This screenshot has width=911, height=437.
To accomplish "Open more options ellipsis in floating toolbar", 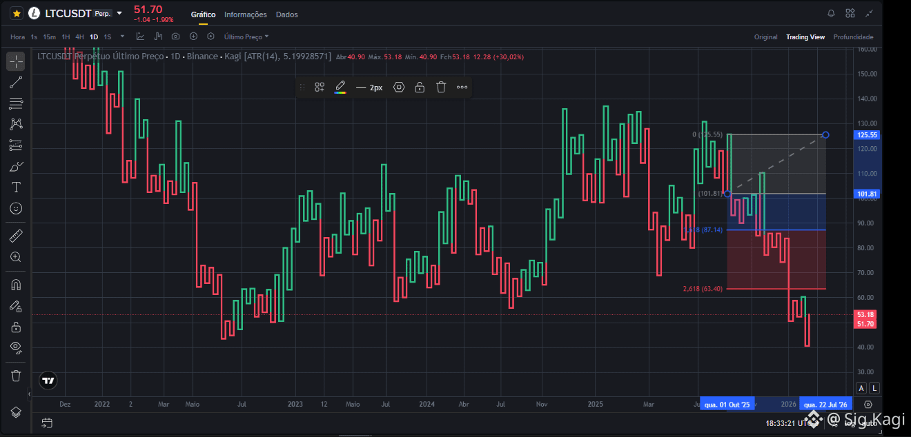I will click(x=462, y=88).
